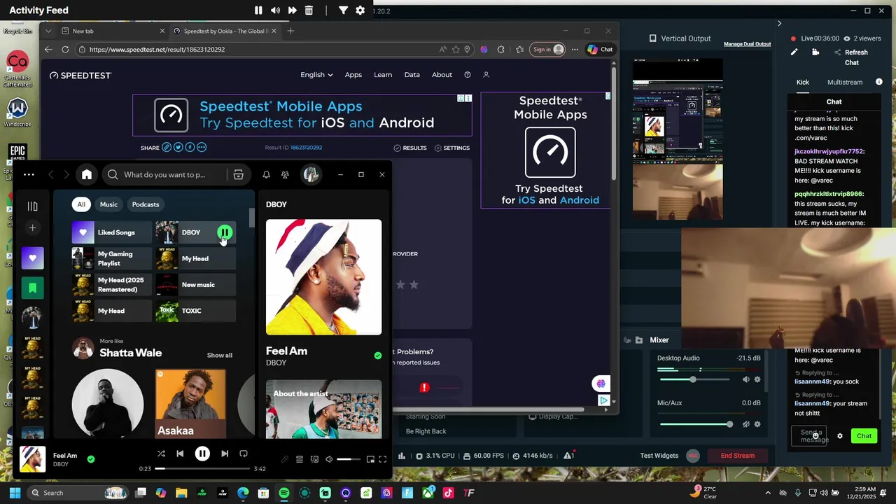Open the Liked Songs tile
Image resolution: width=896 pixels, height=504 pixels.
click(111, 232)
